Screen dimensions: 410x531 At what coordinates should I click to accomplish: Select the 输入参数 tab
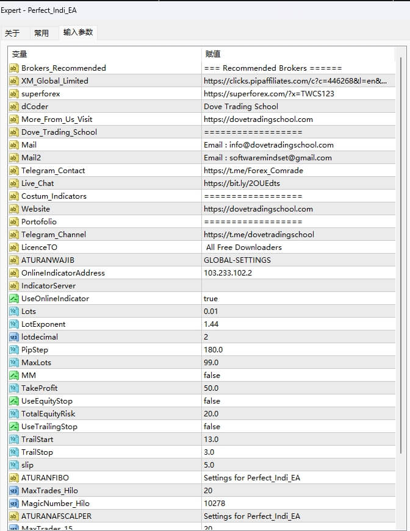78,33
